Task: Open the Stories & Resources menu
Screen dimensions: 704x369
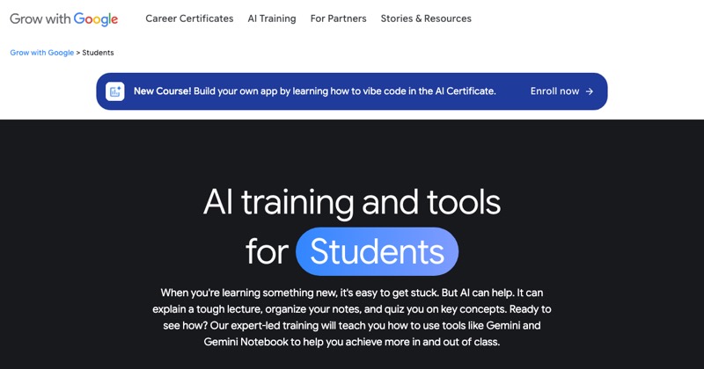Action: [x=426, y=18]
